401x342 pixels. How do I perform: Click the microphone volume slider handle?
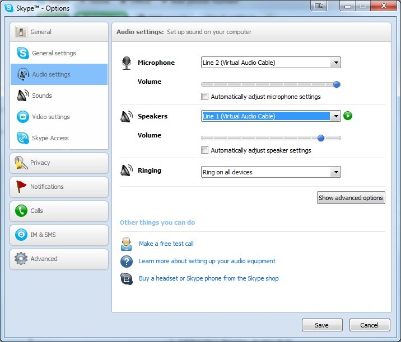[x=337, y=84]
